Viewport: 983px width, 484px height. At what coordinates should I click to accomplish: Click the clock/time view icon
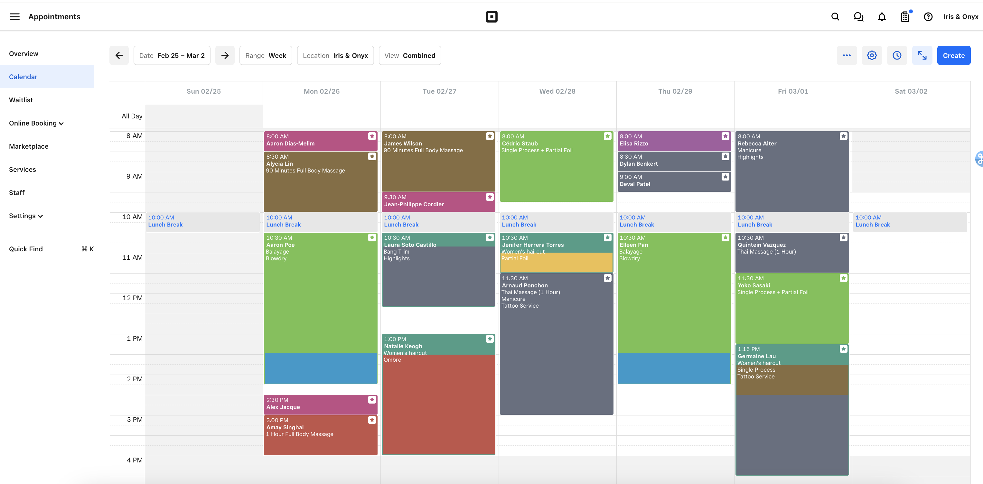point(897,55)
